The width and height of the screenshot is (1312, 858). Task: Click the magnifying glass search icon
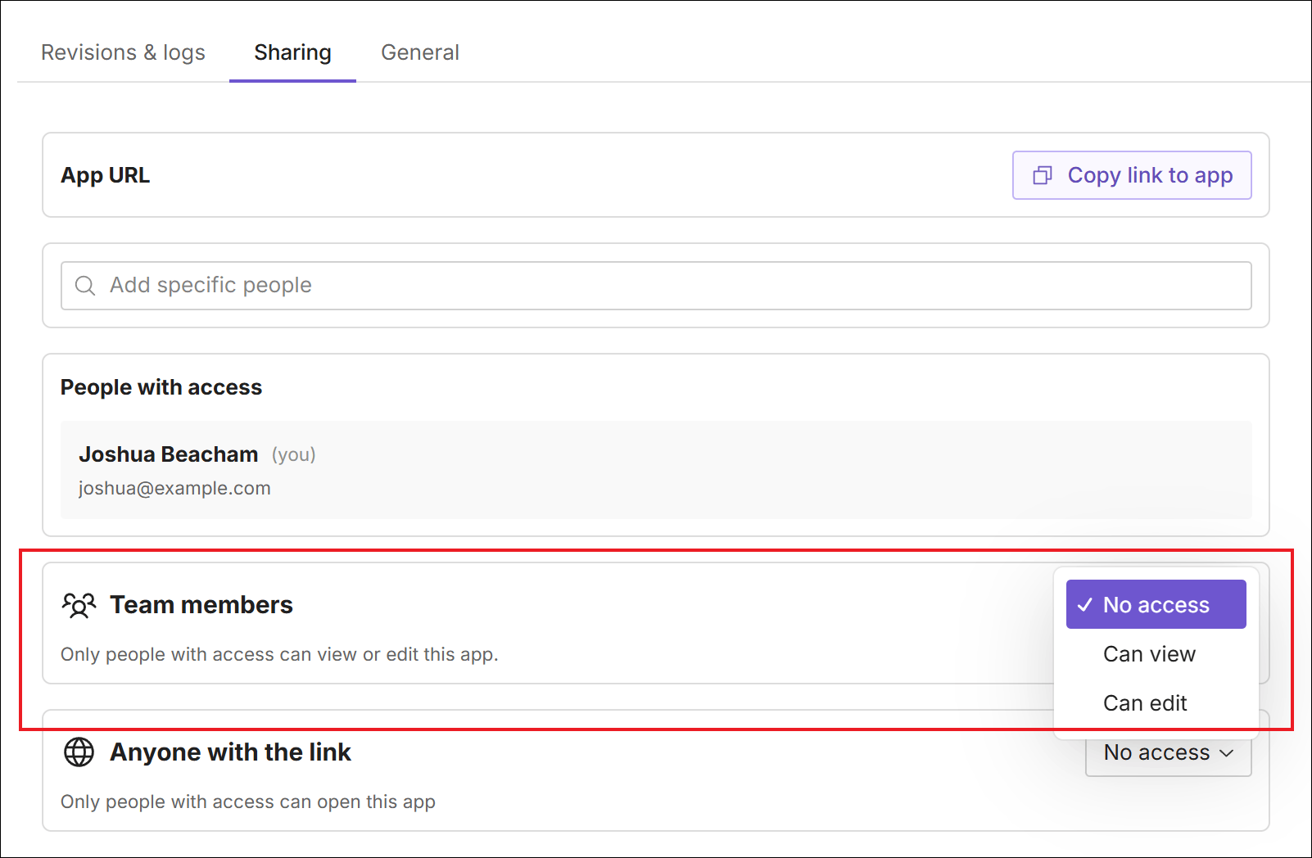coord(85,285)
